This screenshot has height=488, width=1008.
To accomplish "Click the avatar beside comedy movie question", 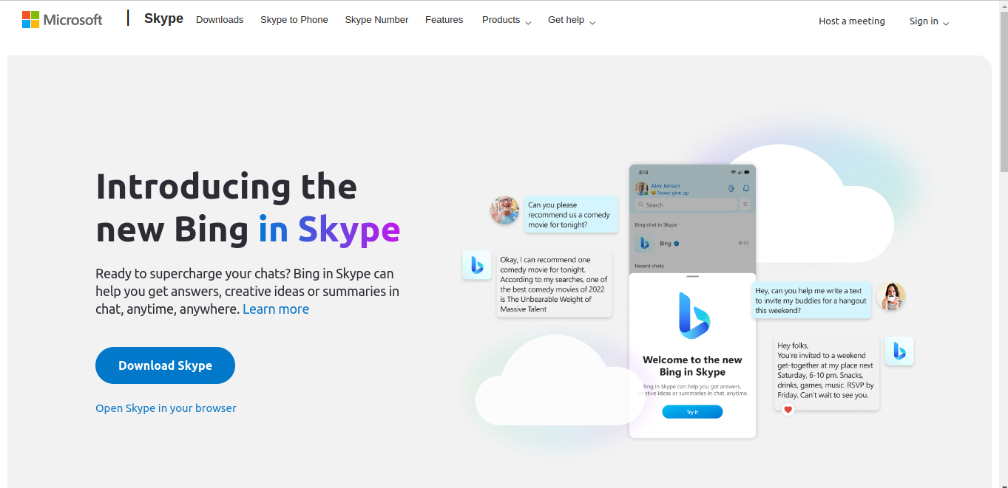I will (504, 210).
